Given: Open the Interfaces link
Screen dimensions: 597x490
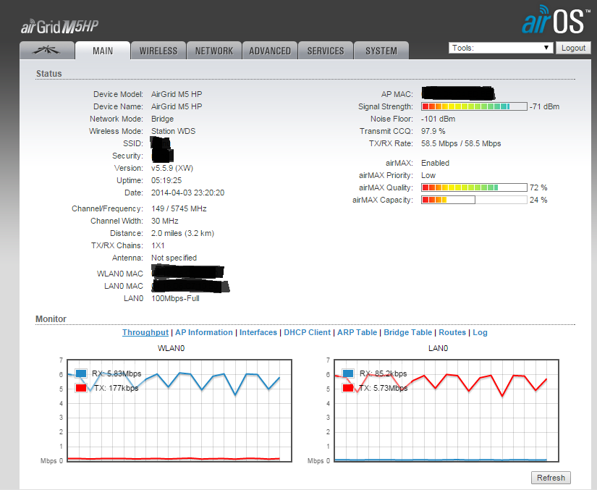Looking at the screenshot, I should [x=258, y=332].
